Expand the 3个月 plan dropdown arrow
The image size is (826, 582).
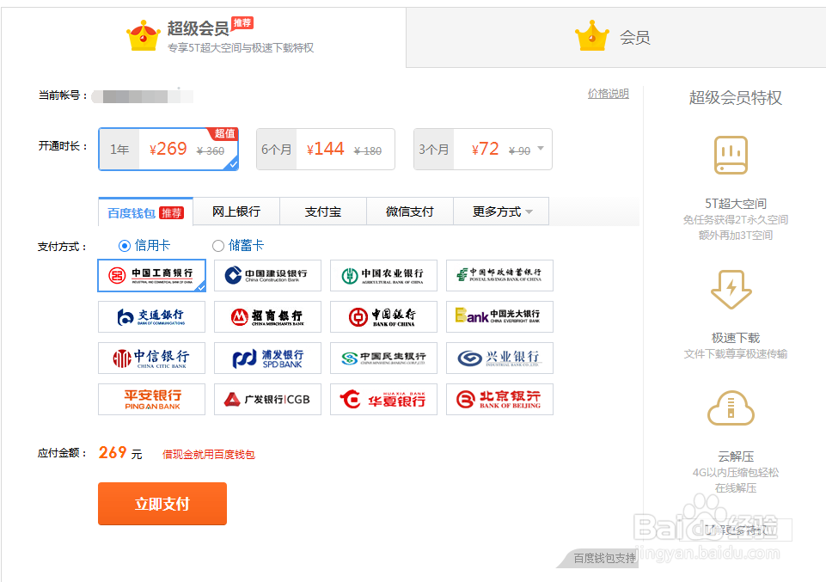pos(541,149)
